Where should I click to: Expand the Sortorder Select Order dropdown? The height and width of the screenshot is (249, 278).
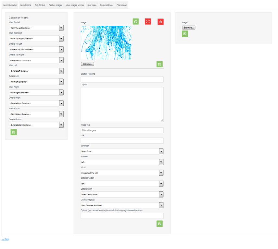[x=122, y=151]
